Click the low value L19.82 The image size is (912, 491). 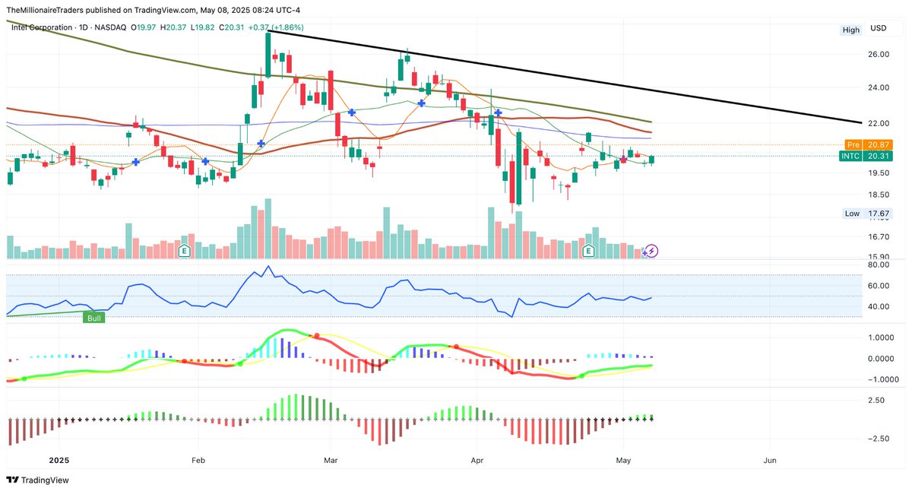click(201, 27)
